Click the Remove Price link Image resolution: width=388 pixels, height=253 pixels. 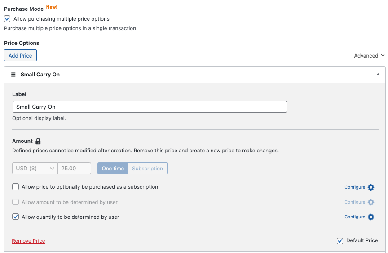click(28, 241)
